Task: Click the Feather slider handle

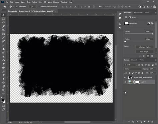Action: [x=125, y=41]
